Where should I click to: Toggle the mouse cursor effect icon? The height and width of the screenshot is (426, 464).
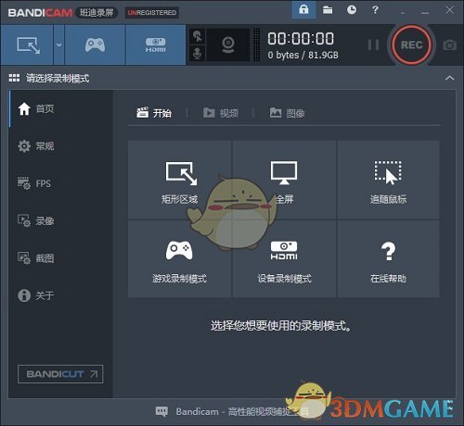pyautogui.click(x=198, y=36)
